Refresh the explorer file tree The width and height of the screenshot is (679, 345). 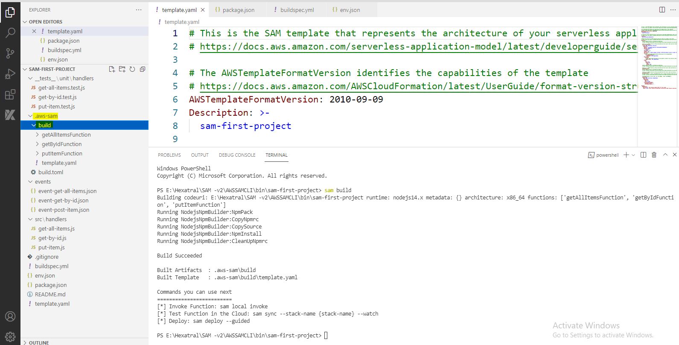pos(132,69)
